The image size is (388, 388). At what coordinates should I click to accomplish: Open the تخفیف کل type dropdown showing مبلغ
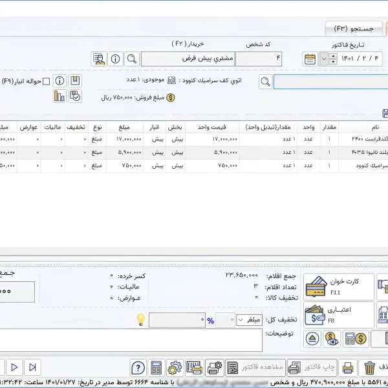coord(250,320)
